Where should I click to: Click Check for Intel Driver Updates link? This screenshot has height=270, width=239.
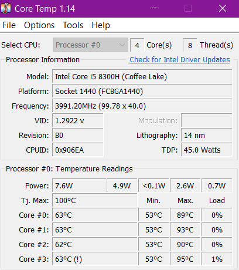tap(180, 60)
